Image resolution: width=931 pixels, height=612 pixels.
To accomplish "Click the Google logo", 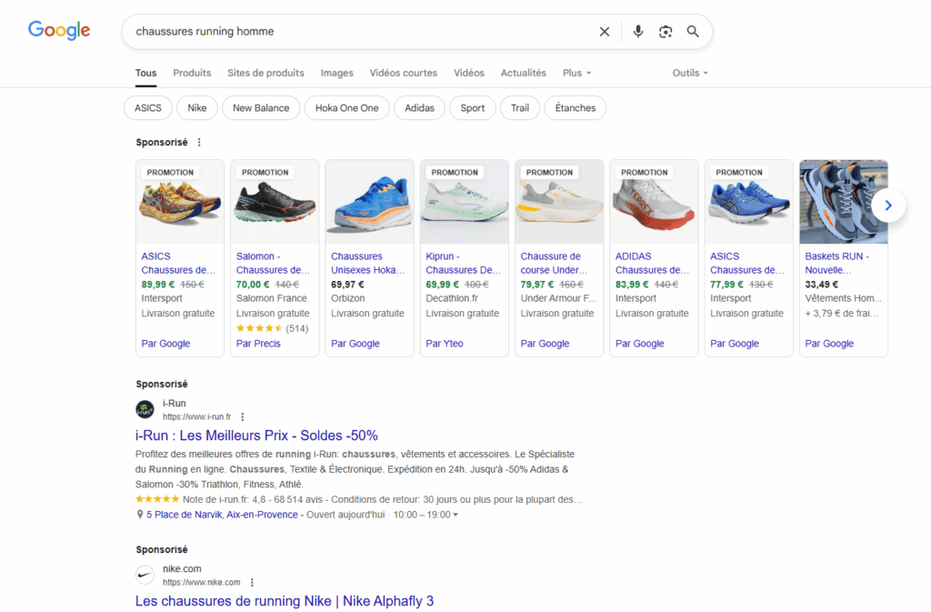I will [x=59, y=30].
